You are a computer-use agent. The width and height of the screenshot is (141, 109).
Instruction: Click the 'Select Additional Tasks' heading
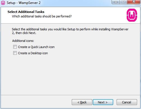coord(26,12)
